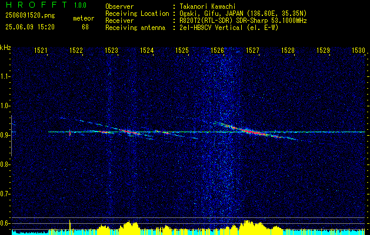Click the 1525 time marker

tap(182, 50)
